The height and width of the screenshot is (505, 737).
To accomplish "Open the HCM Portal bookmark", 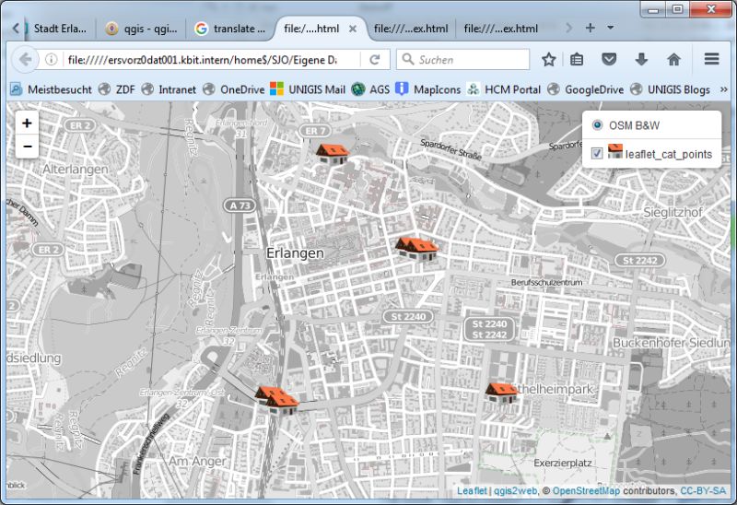I will pyautogui.click(x=503, y=89).
